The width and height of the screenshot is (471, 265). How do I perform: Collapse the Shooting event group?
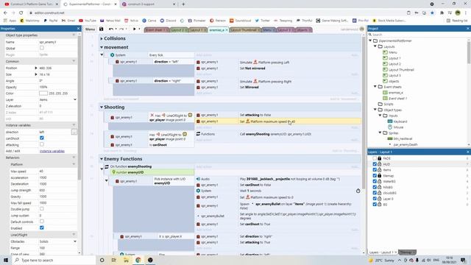point(102,107)
